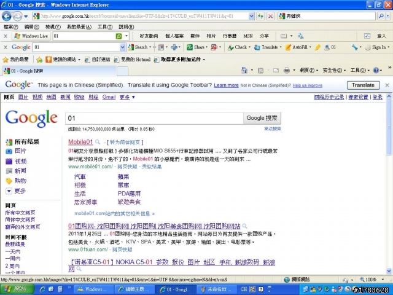Viewport: 393px width, 295px height.
Task: Open the 檔案(F) menu
Action: click(x=11, y=26)
